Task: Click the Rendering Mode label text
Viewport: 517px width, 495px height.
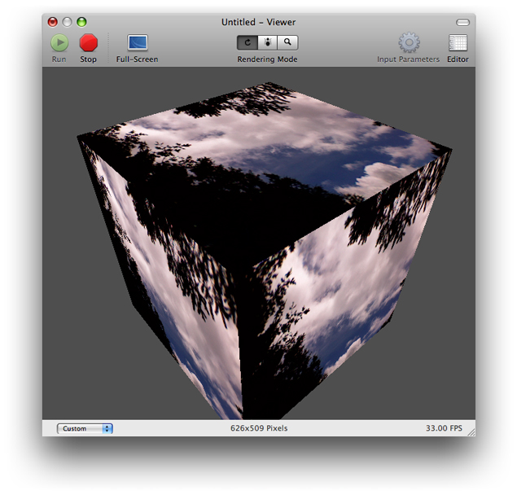Action: (267, 59)
